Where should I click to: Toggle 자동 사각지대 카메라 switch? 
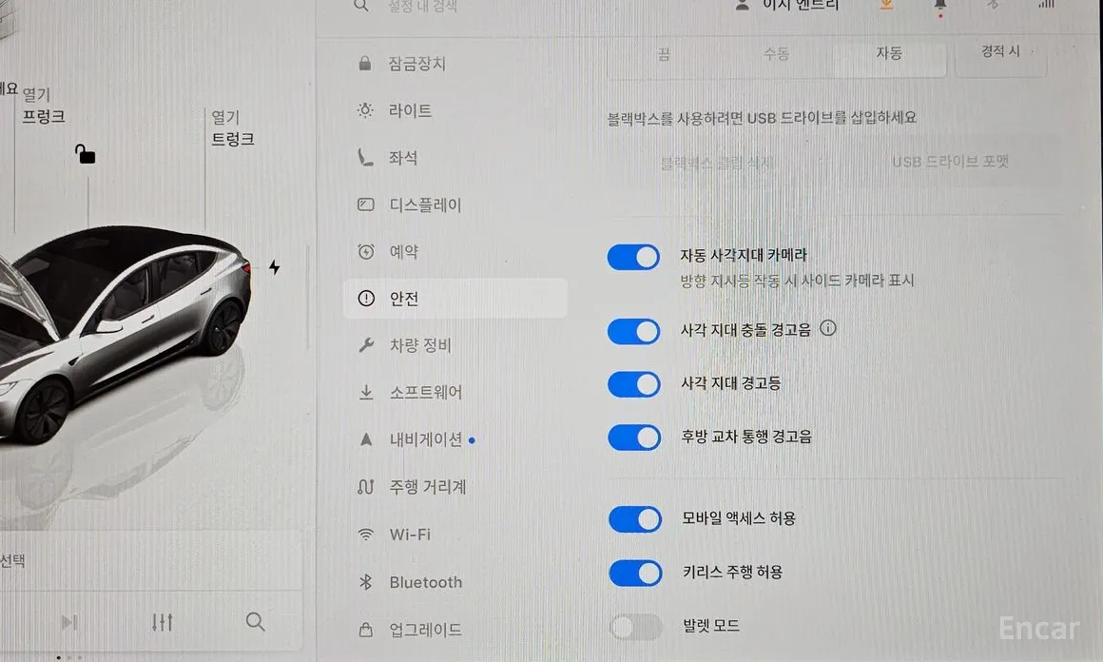(x=634, y=258)
